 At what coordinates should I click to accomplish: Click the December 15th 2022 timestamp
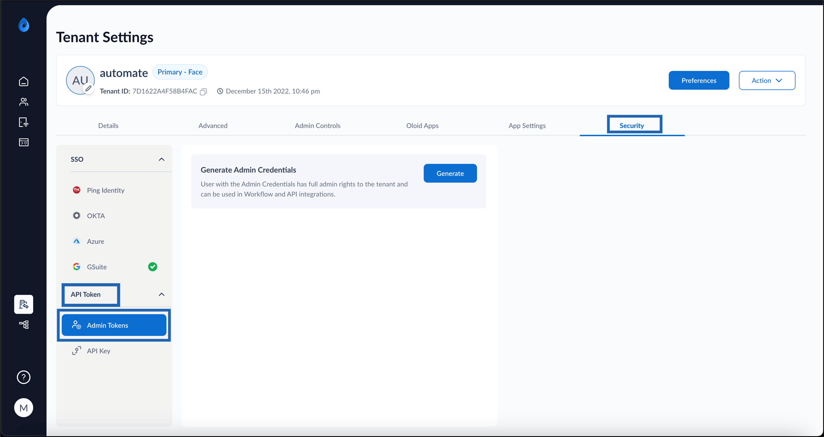[273, 91]
